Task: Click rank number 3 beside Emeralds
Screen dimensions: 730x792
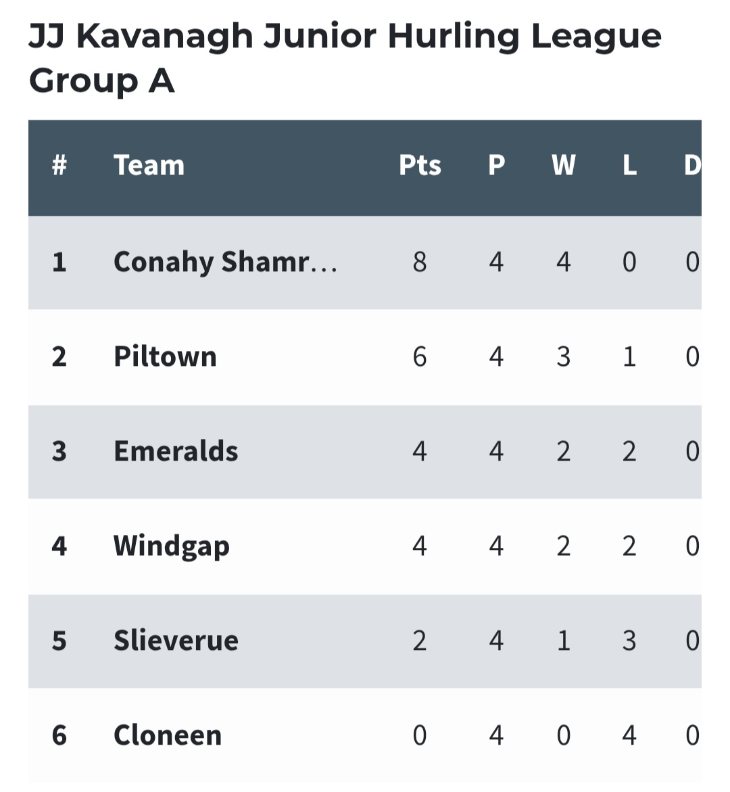Action: (59, 451)
